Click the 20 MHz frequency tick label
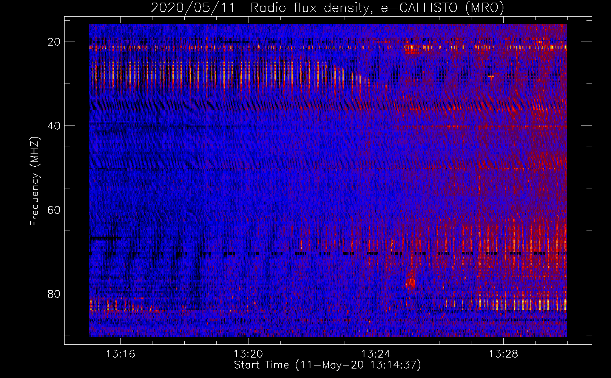This screenshot has height=378, width=611. click(x=54, y=42)
